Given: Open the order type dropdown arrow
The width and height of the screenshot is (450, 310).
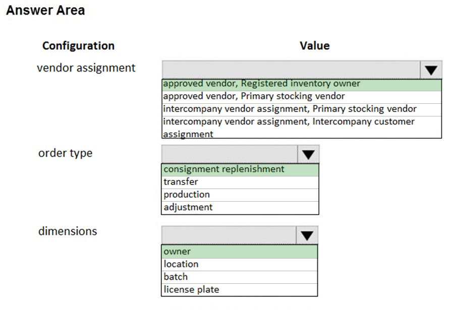Looking at the screenshot, I should pyautogui.click(x=308, y=154).
